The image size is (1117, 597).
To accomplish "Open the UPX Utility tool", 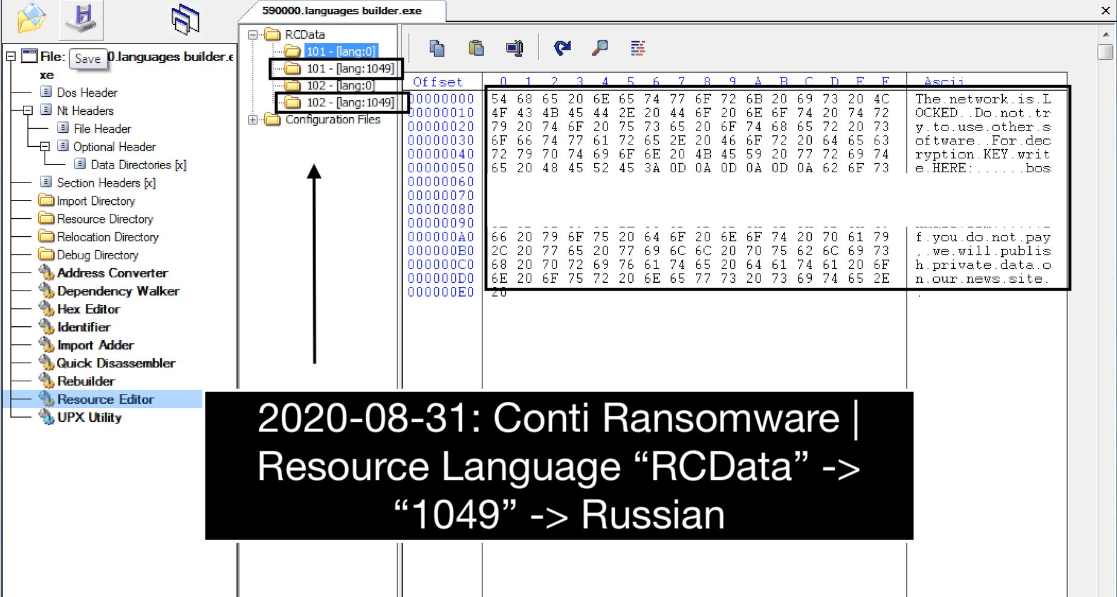I will pyautogui.click(x=89, y=418).
